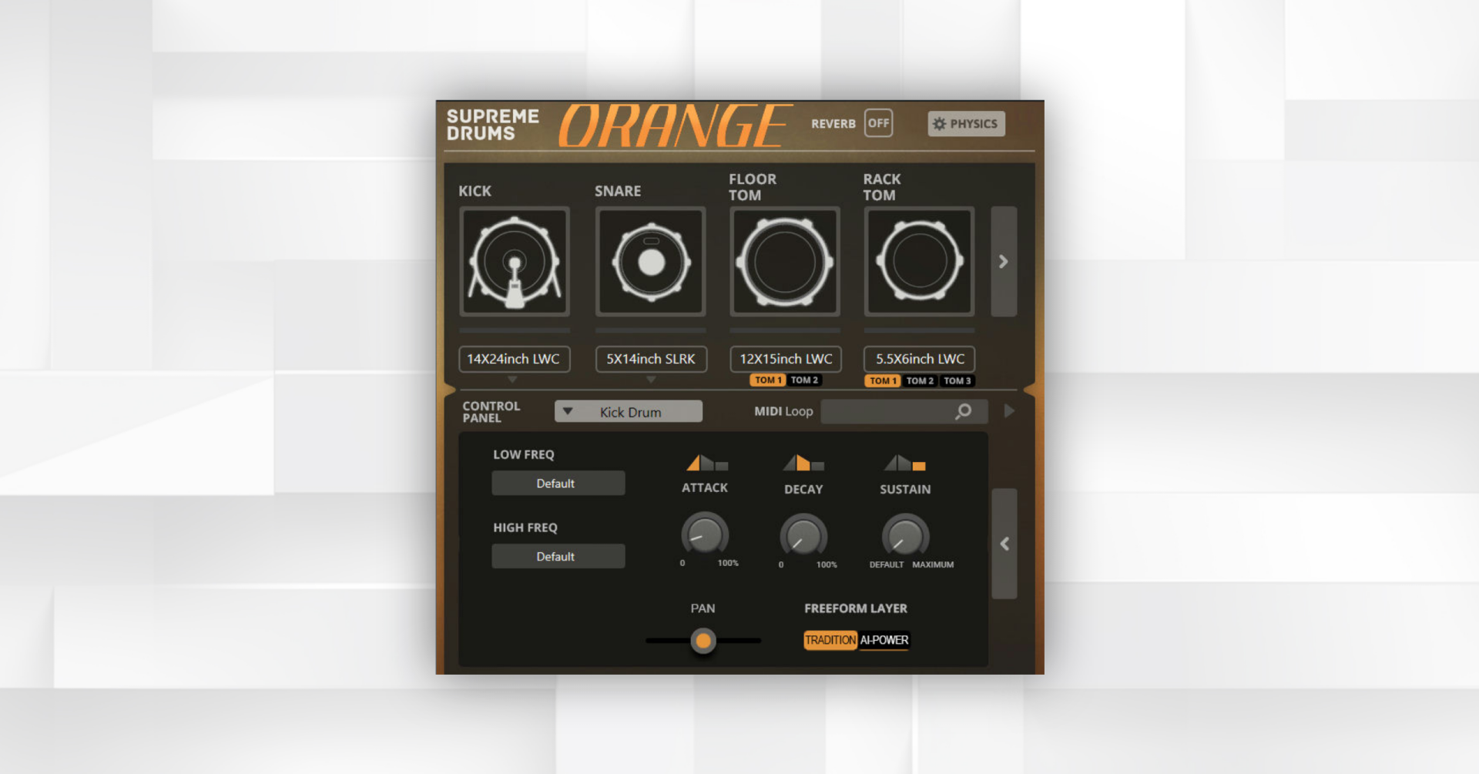Collapse side panel with left chevron
1479x774 pixels.
(x=1004, y=544)
